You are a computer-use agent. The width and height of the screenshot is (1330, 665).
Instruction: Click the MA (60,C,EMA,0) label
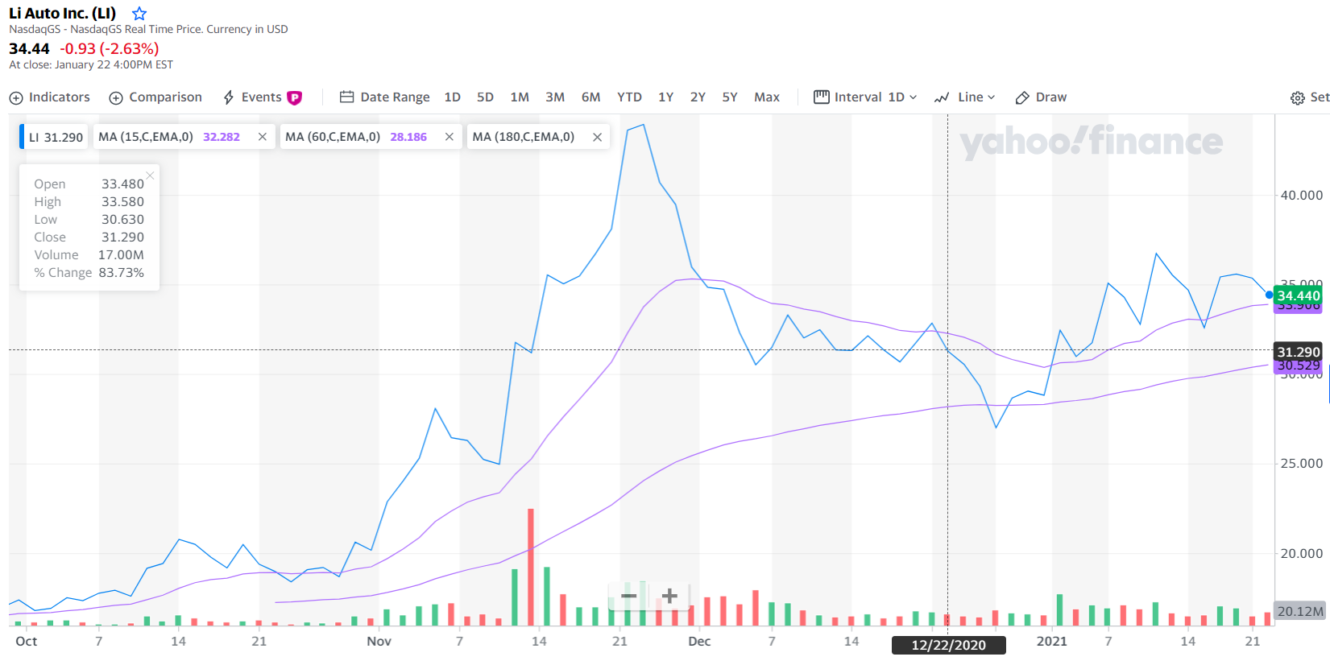tap(333, 137)
